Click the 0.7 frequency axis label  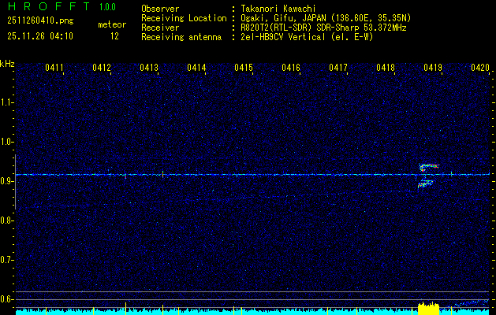(x=7, y=259)
